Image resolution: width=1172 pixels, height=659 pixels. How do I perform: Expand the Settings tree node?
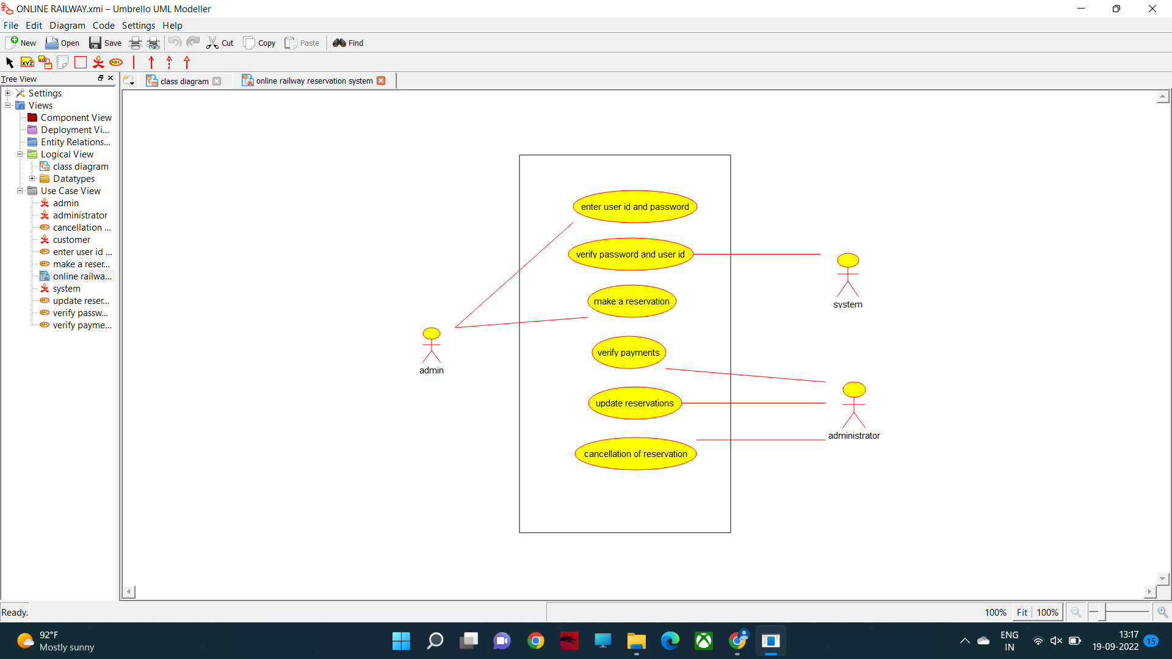click(x=8, y=93)
